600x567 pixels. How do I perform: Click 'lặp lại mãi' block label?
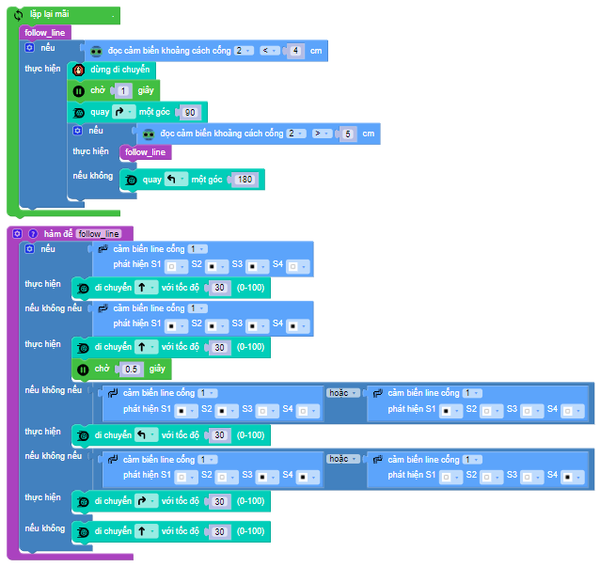(x=49, y=14)
